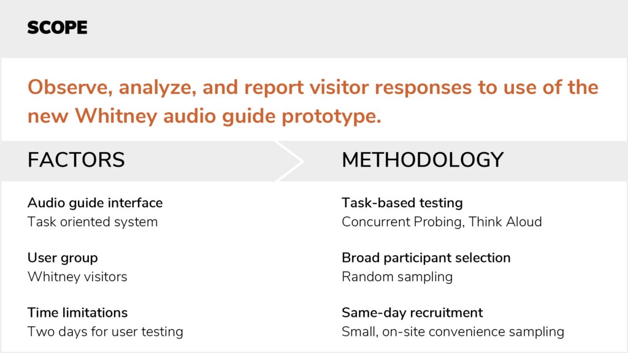
Task: Click 'Two days for user testing'
Action: pyautogui.click(x=105, y=332)
